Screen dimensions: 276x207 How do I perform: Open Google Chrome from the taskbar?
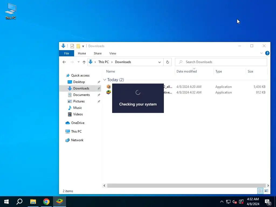[x=46, y=202]
